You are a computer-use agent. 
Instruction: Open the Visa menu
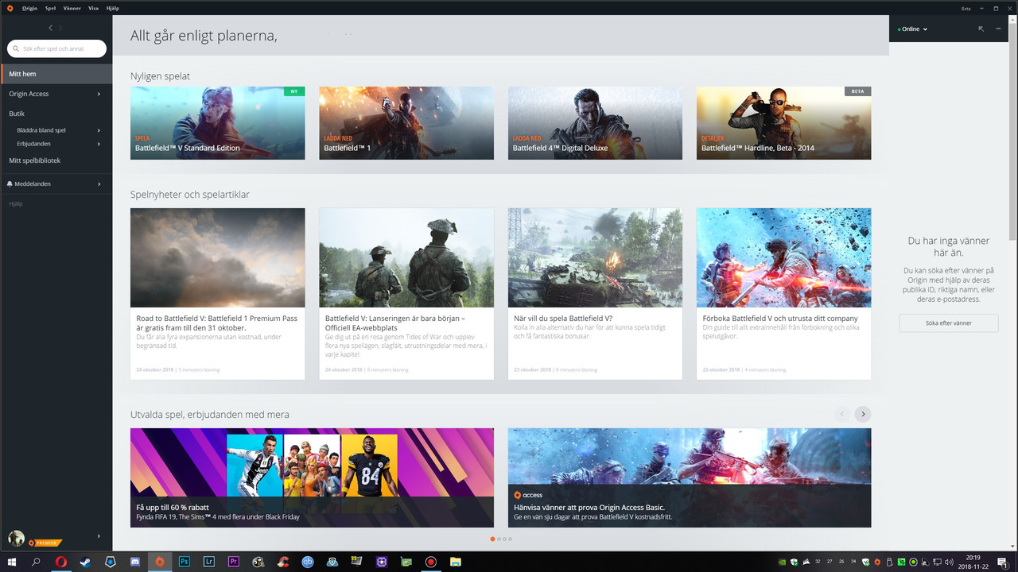[93, 8]
